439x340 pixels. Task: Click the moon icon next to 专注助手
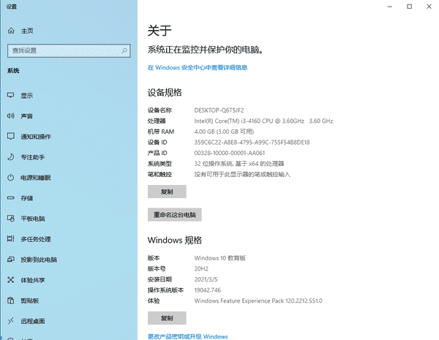point(11,156)
